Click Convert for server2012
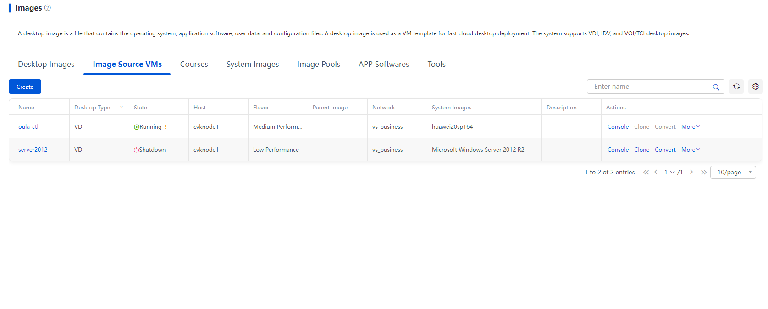Screen dimensions: 768x309 [x=665, y=150]
